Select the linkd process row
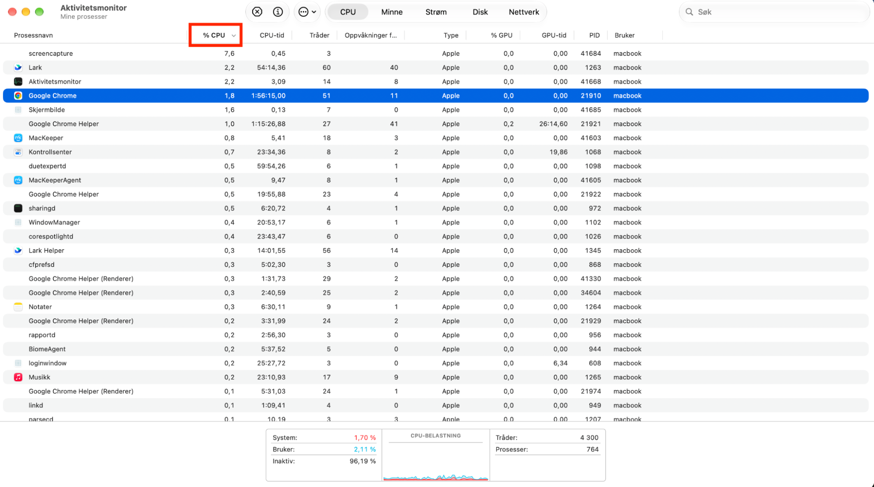The image size is (874, 487). pyautogui.click(x=435, y=405)
